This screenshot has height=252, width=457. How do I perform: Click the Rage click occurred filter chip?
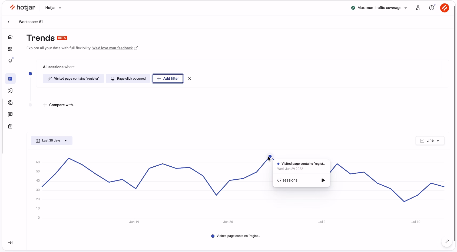click(128, 79)
